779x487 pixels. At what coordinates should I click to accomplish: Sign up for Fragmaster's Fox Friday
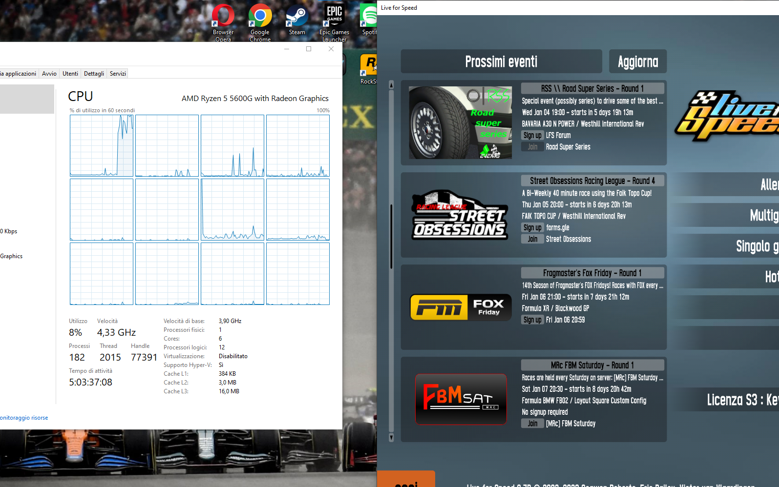click(532, 320)
